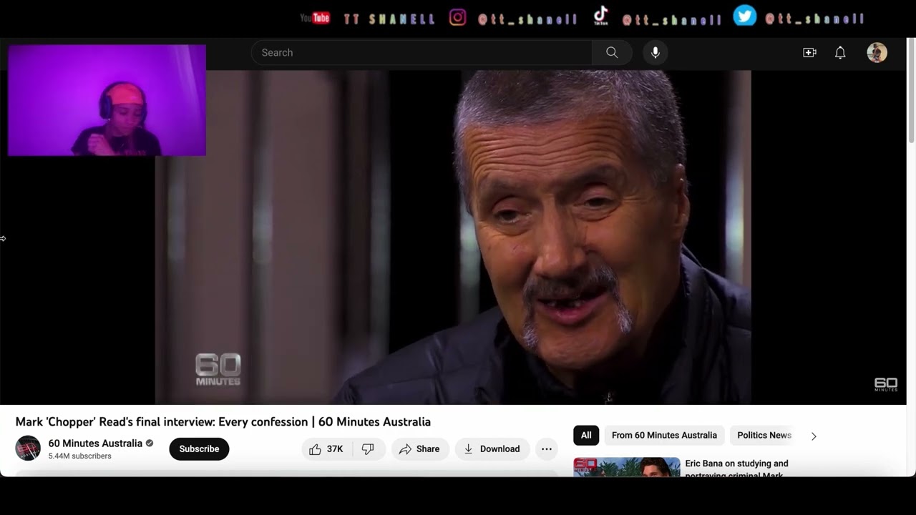Viewport: 916px width, 515px height.
Task: Show more chips with right chevron
Action: tap(814, 436)
